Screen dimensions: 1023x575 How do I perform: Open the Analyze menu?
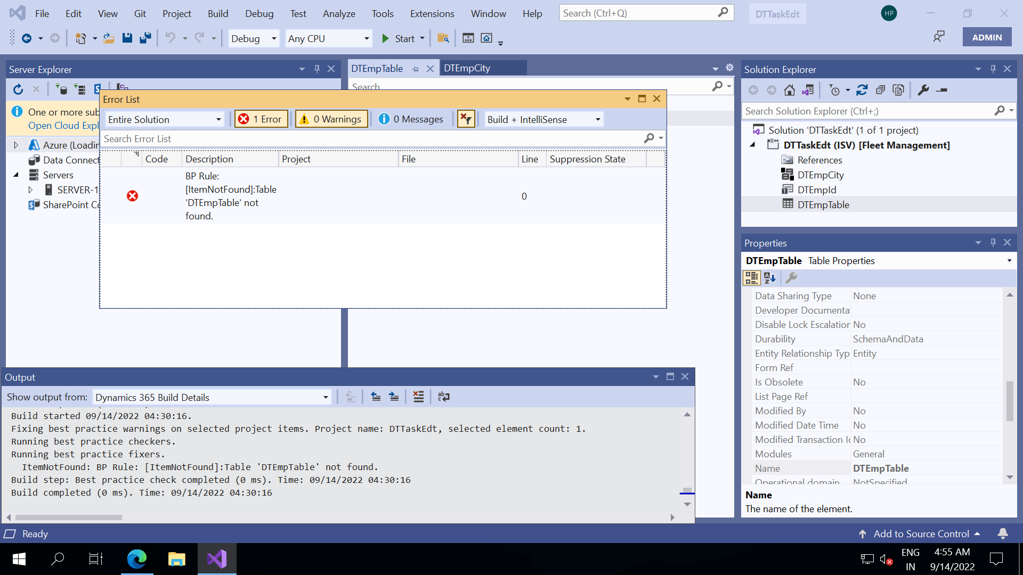coord(339,14)
